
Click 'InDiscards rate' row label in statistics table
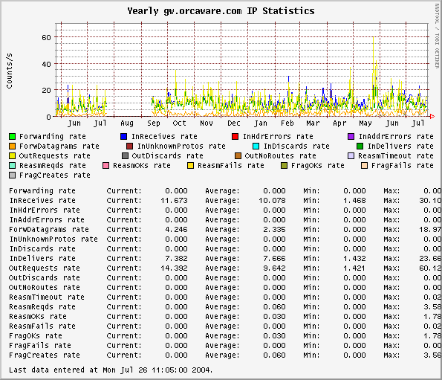pos(42,249)
